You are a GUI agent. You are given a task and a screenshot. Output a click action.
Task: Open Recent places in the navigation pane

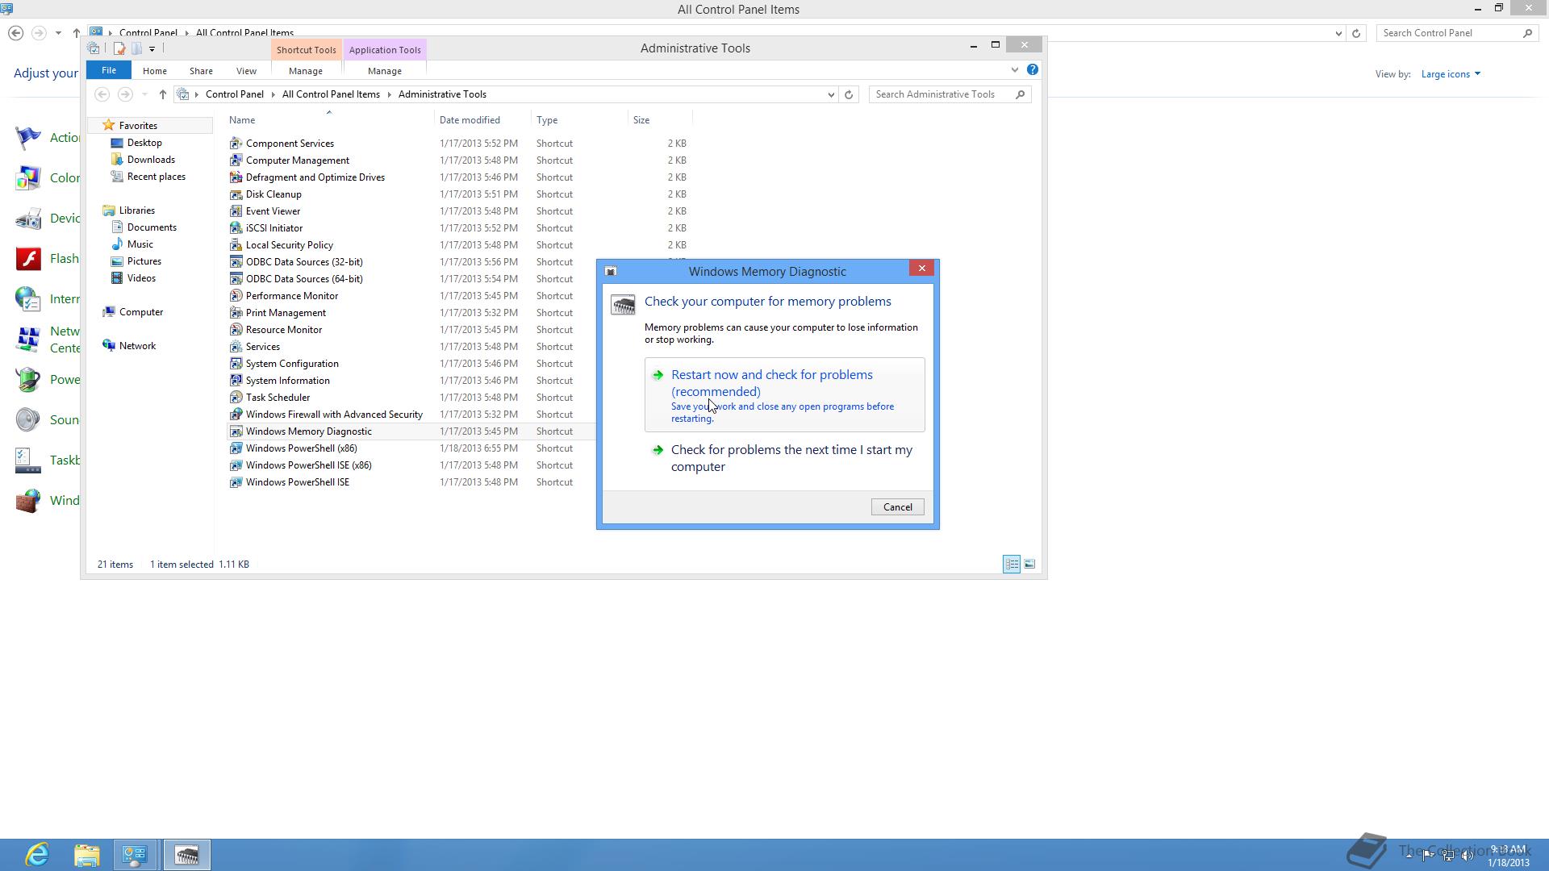coord(156,177)
